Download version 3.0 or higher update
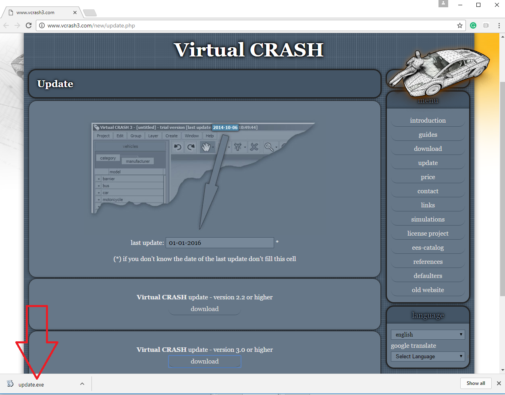This screenshot has height=395, width=505. (205, 361)
